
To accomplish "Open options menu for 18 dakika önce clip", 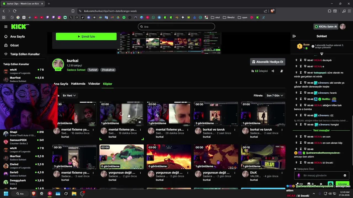I will (x=140, y=130).
